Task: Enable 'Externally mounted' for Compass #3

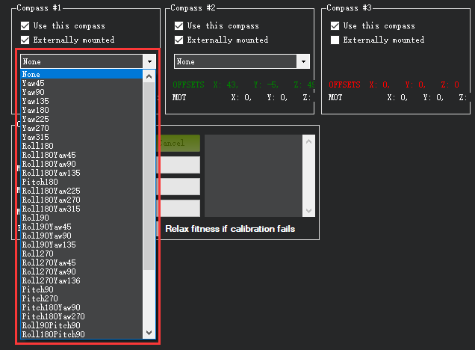Action: point(335,40)
